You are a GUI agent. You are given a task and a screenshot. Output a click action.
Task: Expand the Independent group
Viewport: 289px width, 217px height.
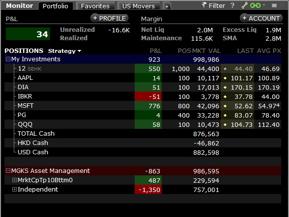pos(14,190)
